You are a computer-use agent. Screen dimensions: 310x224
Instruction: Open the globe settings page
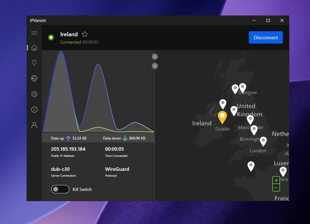[x=34, y=78]
